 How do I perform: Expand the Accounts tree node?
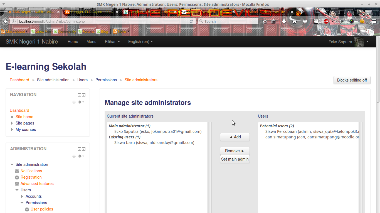click(x=22, y=196)
